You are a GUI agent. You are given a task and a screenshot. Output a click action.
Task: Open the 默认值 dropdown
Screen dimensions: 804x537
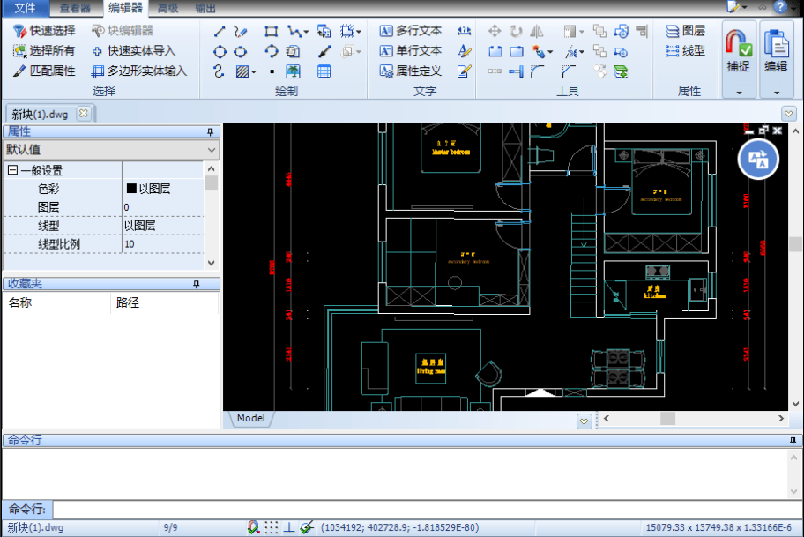pos(212,150)
